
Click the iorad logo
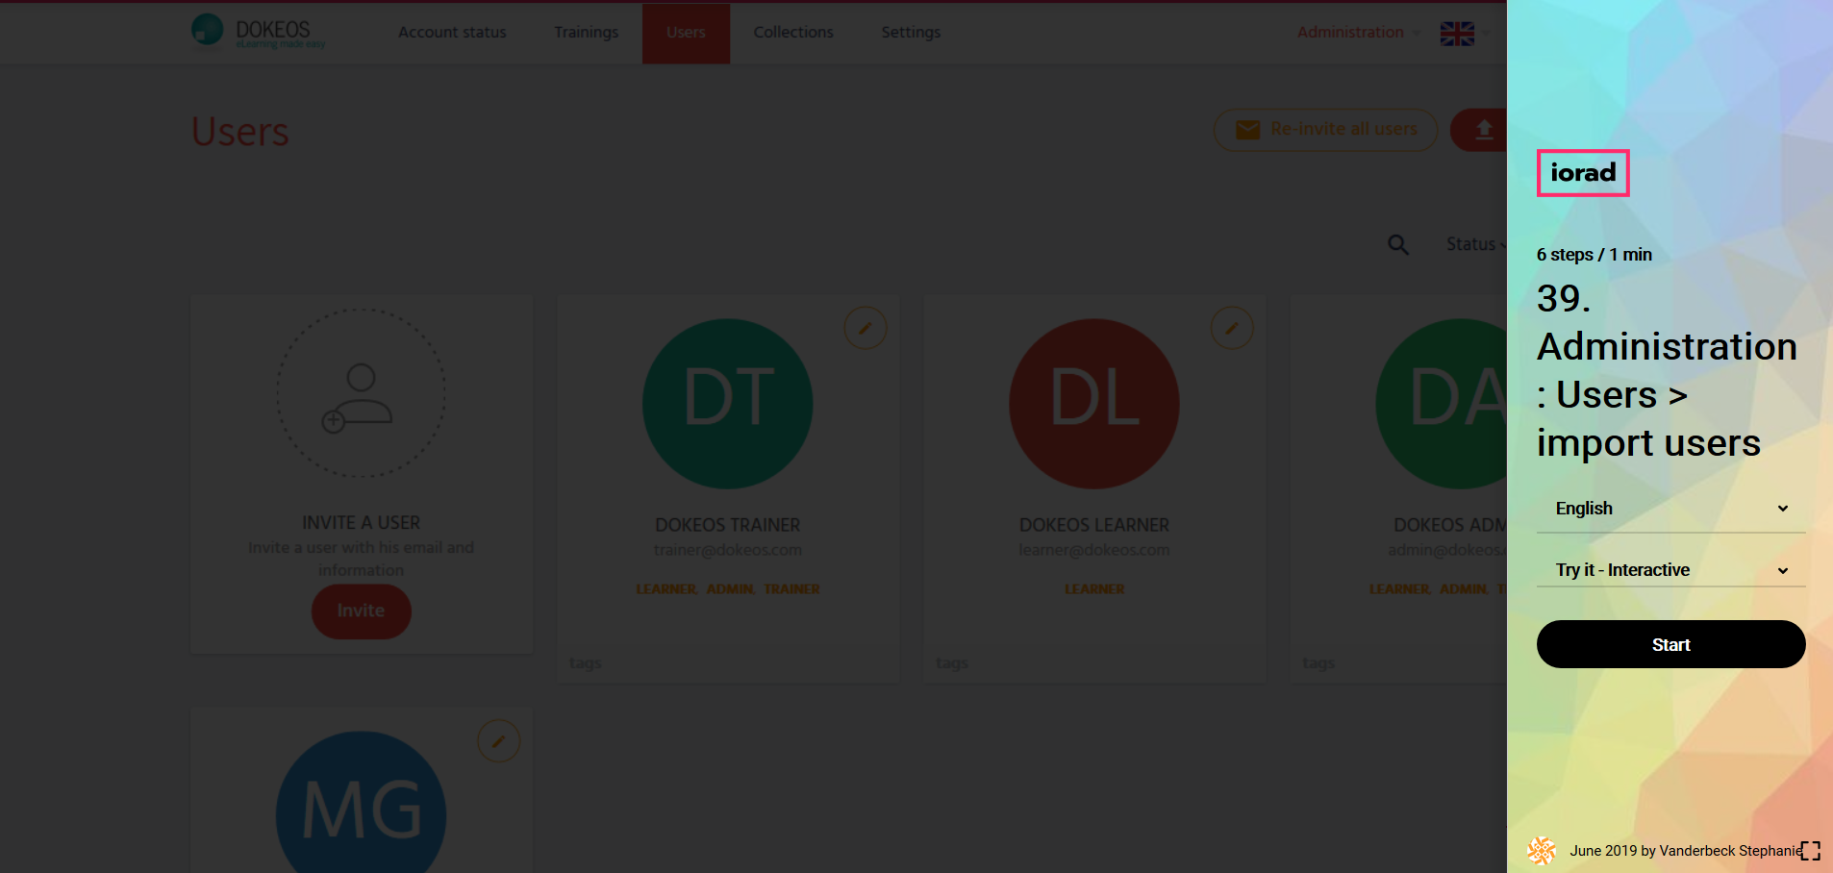click(x=1582, y=173)
